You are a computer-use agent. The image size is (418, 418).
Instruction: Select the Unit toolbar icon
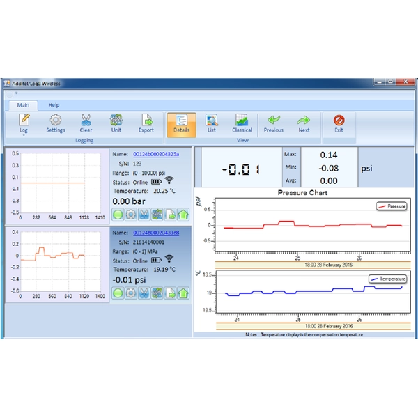(x=116, y=122)
